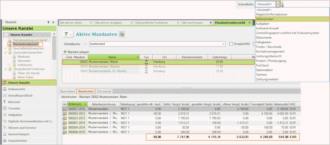This screenshot has height=145, width=330.
Task: Open the Notariat navigation section
Action: coord(29,102)
